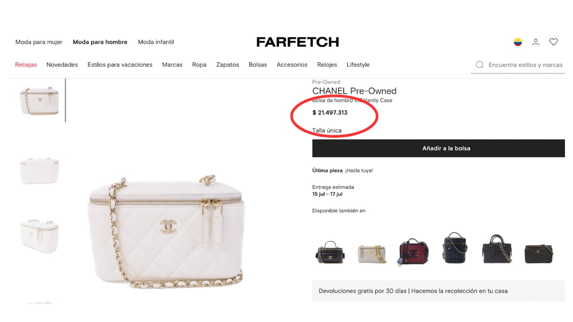Open the Colombia flag region selector
This screenshot has height=322, width=573.
click(x=517, y=42)
